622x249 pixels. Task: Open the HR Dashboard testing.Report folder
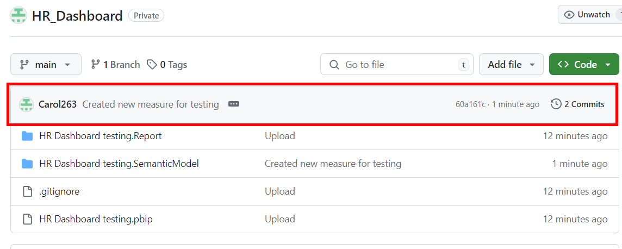101,136
